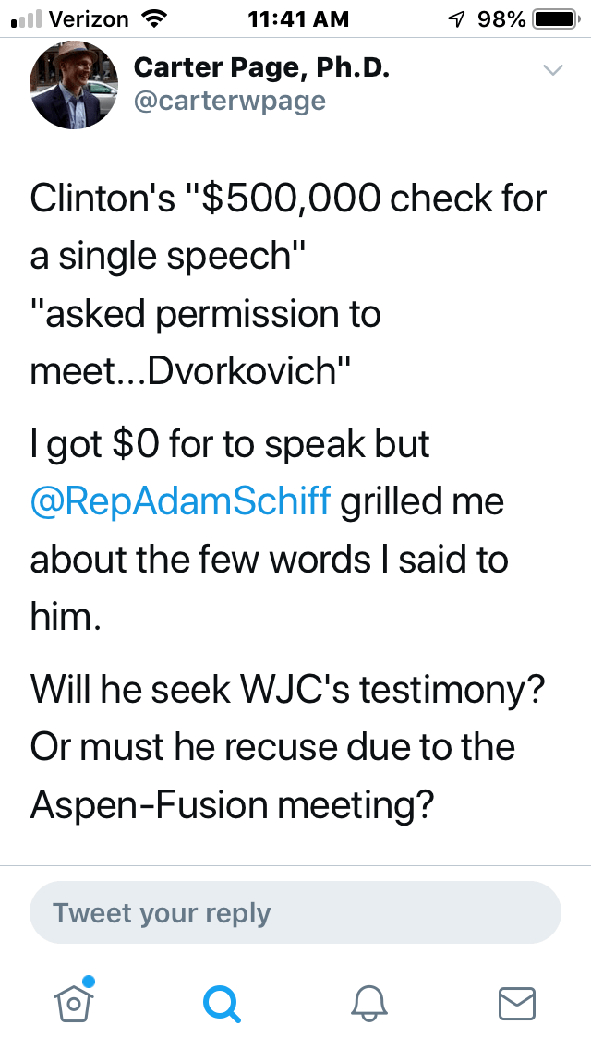Image resolution: width=591 pixels, height=1049 pixels.
Task: View Carter Page's profile avatar
Action: 74,85
